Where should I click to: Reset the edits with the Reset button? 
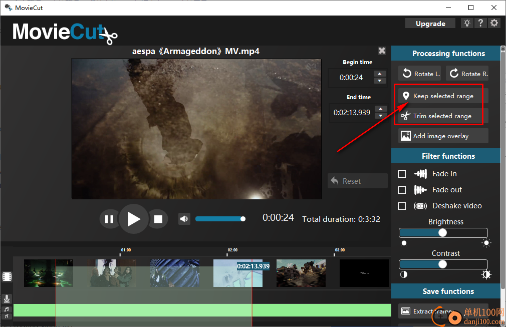click(x=358, y=181)
